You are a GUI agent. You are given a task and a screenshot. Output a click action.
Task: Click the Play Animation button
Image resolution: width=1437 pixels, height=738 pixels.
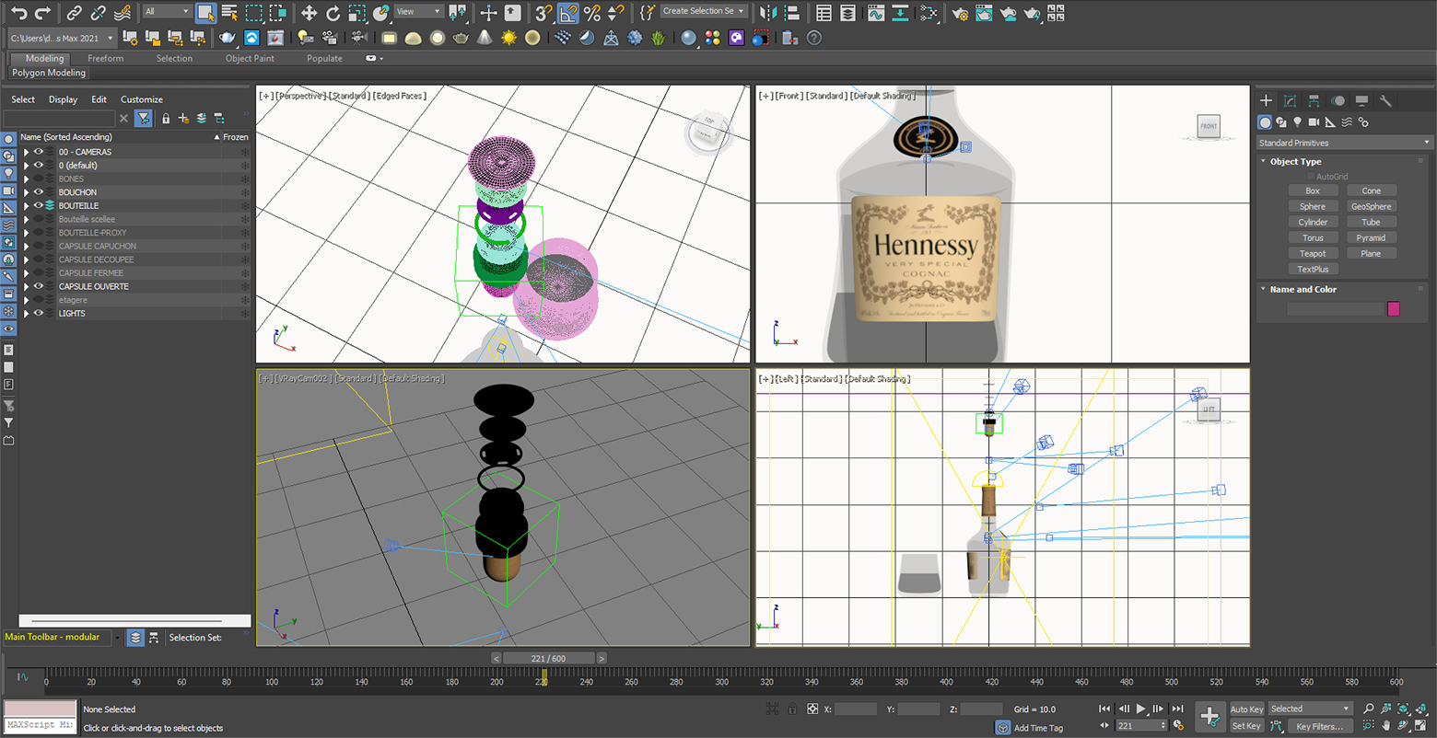[1141, 709]
